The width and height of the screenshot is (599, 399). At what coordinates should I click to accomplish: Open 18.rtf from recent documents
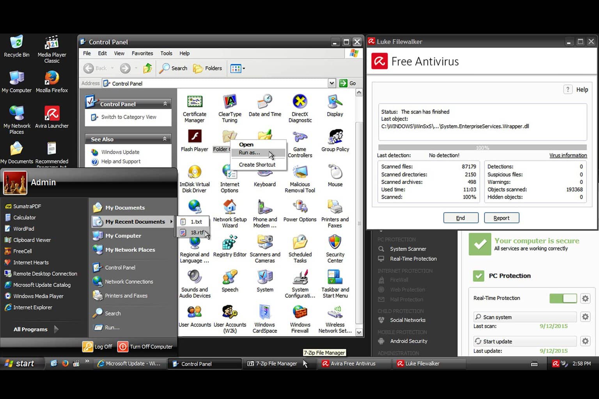(193, 233)
